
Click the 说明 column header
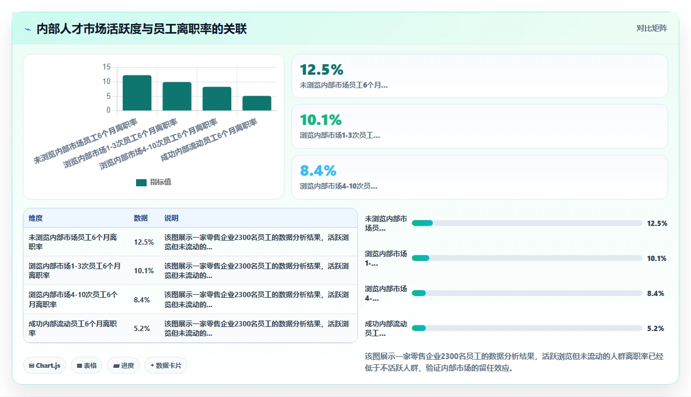(x=171, y=218)
